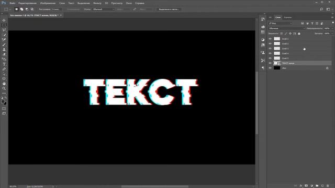335x188 pixels.
Task: Open the tool preset picker
Action: pos(7,9)
